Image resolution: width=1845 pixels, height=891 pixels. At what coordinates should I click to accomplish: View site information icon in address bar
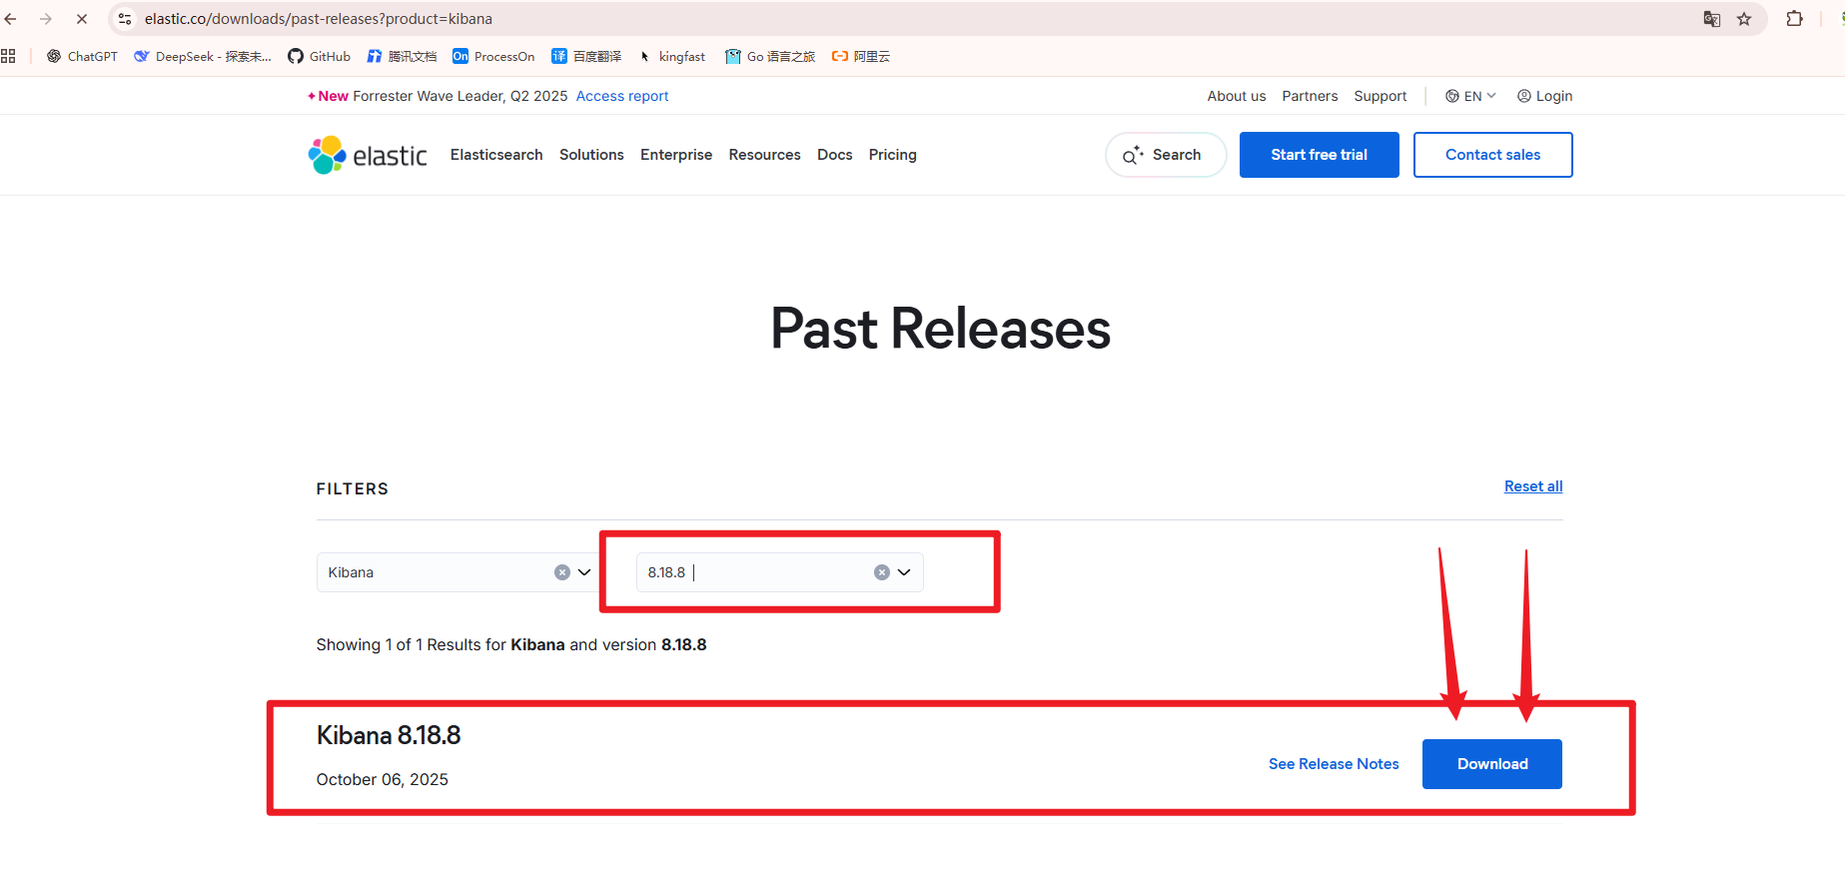[x=125, y=19]
